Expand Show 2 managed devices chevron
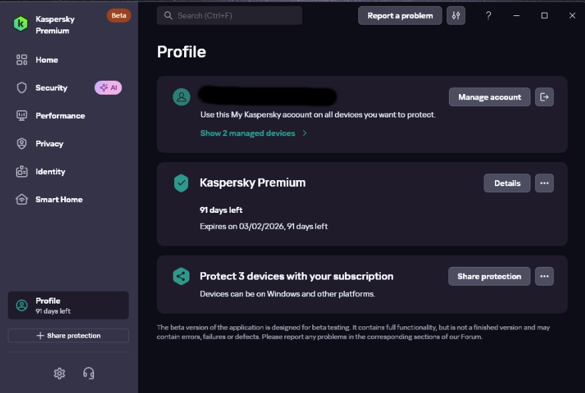The width and height of the screenshot is (585, 393). pos(304,133)
